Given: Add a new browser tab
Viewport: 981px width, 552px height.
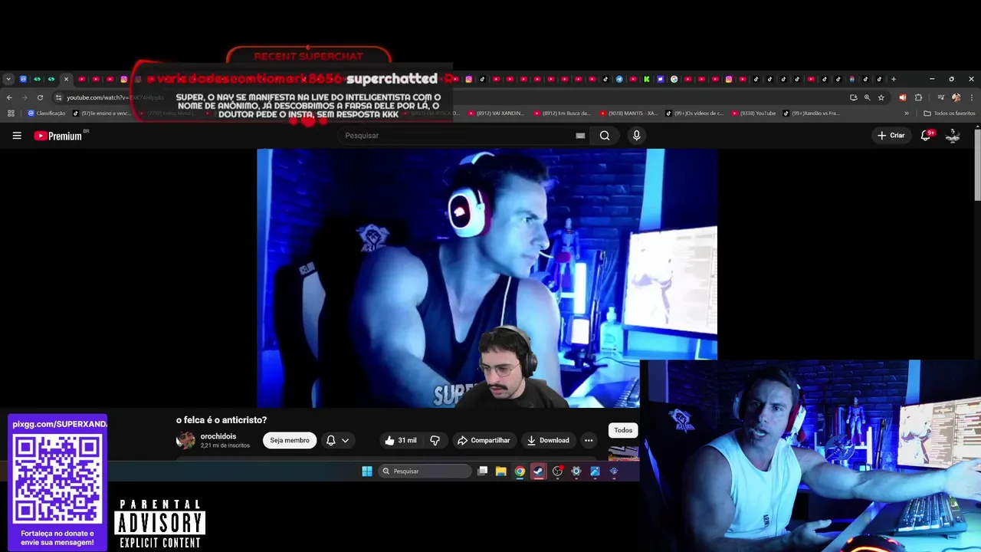Looking at the screenshot, I should [893, 79].
